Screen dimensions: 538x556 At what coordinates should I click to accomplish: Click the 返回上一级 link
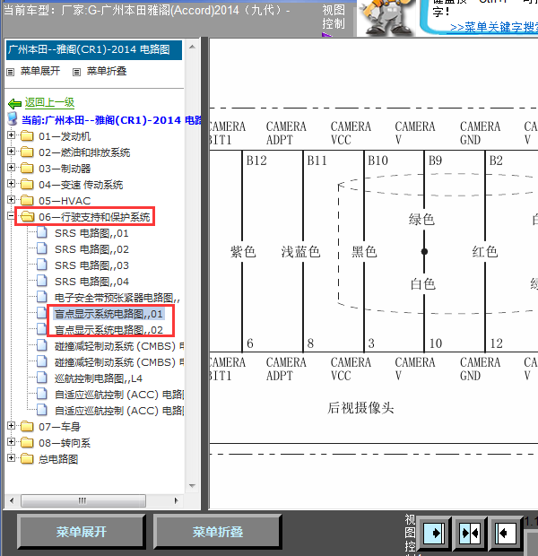pos(49,103)
